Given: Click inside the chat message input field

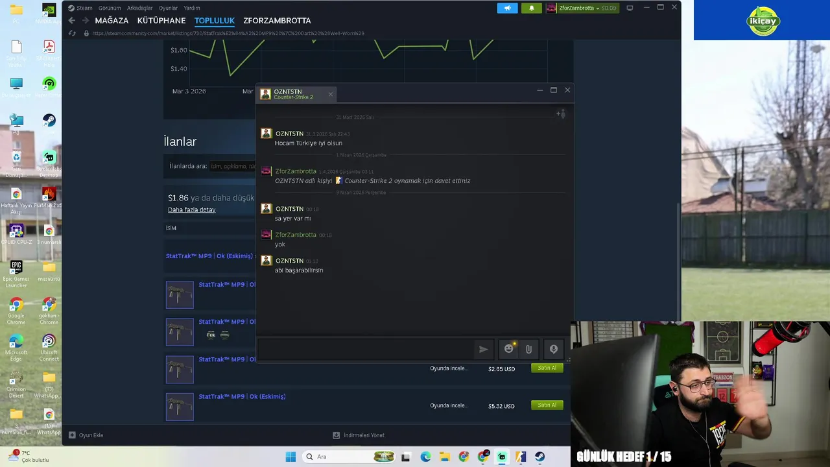Looking at the screenshot, I should click(365, 349).
